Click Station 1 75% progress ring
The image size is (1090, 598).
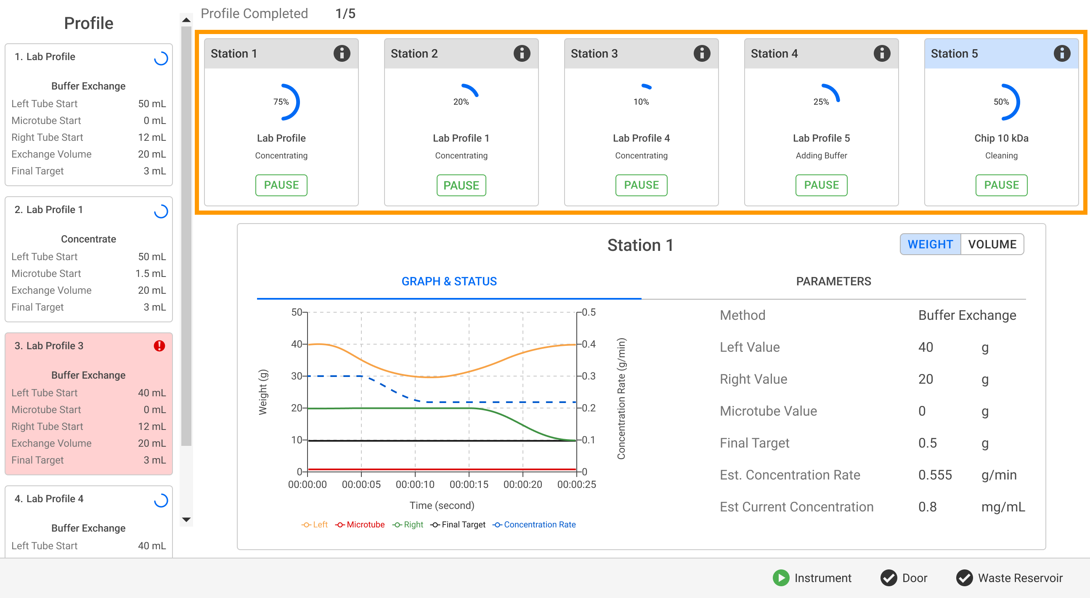click(281, 102)
